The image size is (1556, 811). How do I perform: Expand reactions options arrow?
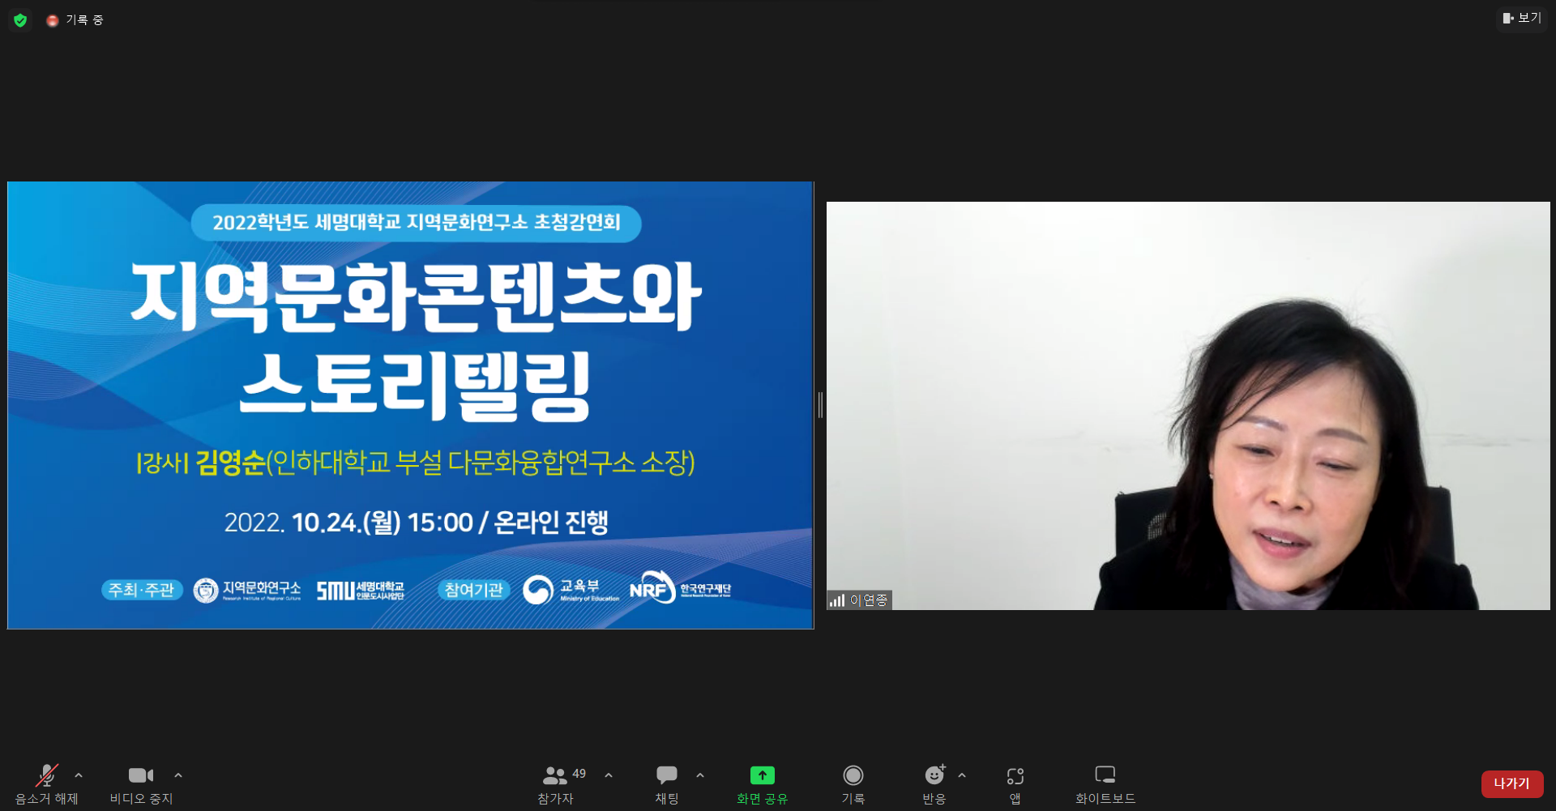point(962,775)
